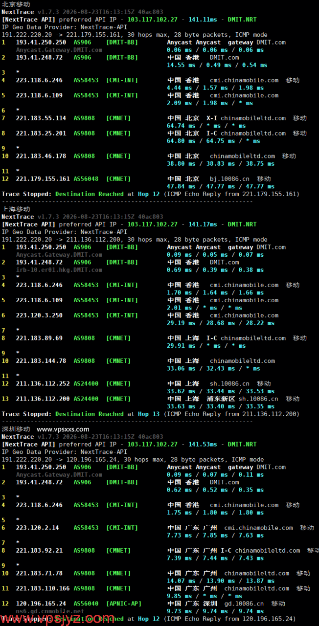Select latency line 14.55 ms / 0.49 ms / 0.54 ms
The image size is (319, 626).
[217, 65]
